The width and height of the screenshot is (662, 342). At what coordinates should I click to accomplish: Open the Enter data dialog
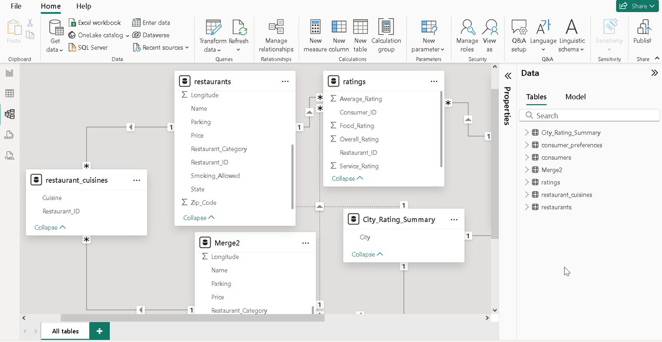pos(151,23)
